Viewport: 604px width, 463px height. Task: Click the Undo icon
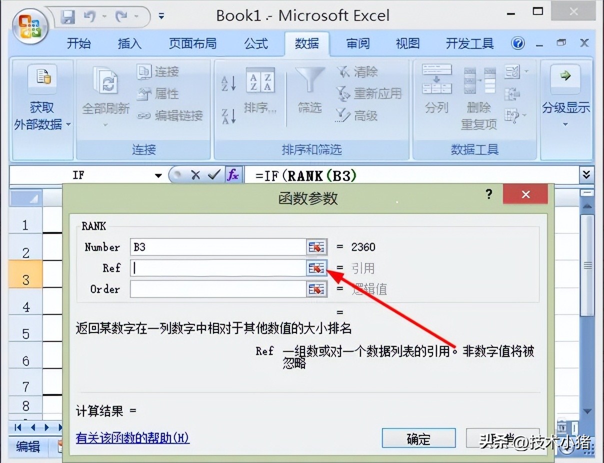pyautogui.click(x=90, y=17)
